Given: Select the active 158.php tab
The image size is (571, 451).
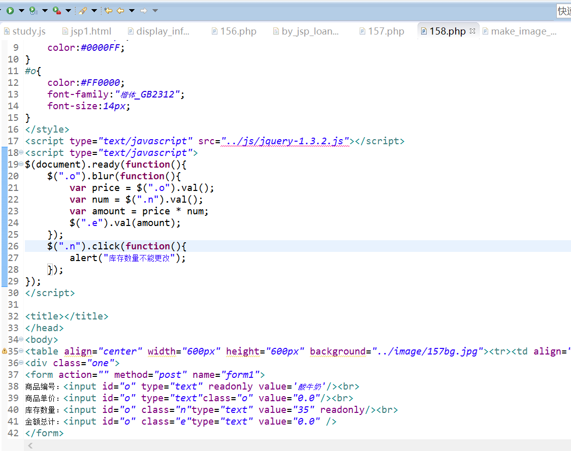Looking at the screenshot, I should click(447, 31).
